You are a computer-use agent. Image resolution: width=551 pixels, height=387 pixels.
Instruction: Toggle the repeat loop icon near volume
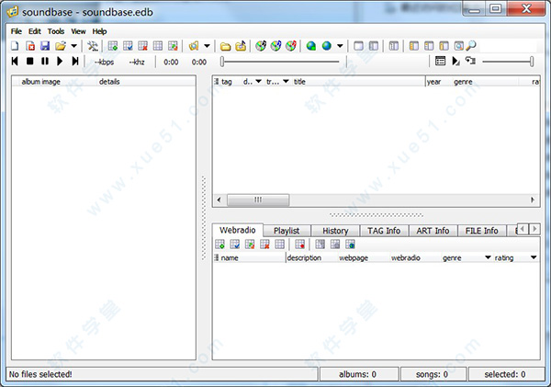point(470,61)
